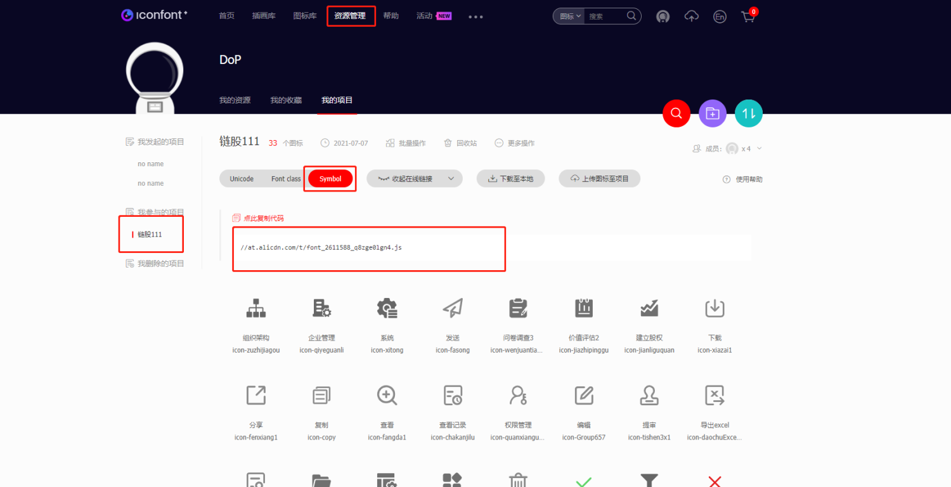Open 插画库 in the navigation
The height and width of the screenshot is (487, 951).
(264, 16)
